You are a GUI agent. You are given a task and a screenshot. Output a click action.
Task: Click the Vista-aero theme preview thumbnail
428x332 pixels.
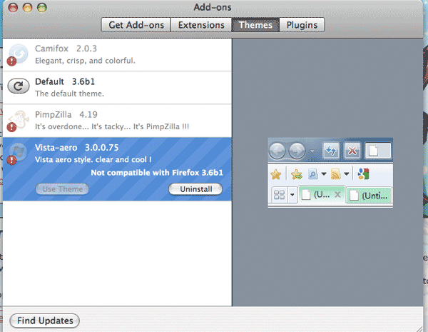(330, 173)
